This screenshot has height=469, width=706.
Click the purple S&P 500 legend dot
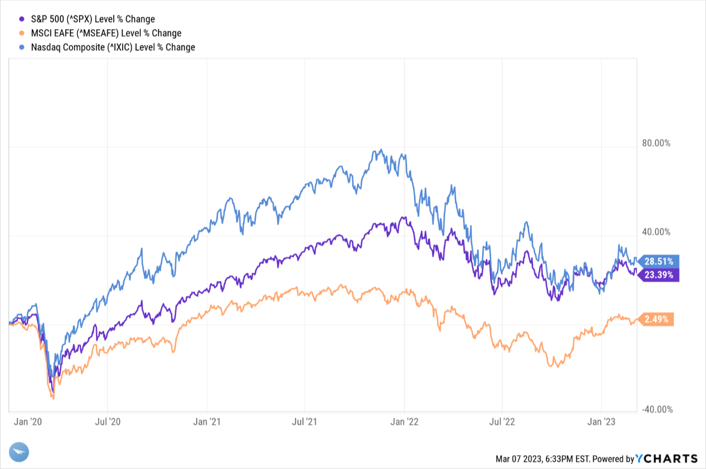[x=22, y=19]
